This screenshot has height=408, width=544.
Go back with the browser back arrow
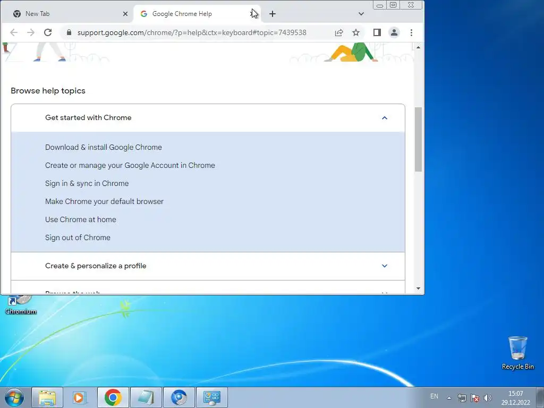click(x=13, y=32)
